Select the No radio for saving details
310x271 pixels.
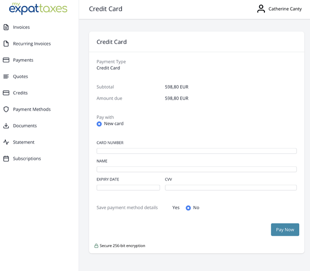pyautogui.click(x=188, y=208)
